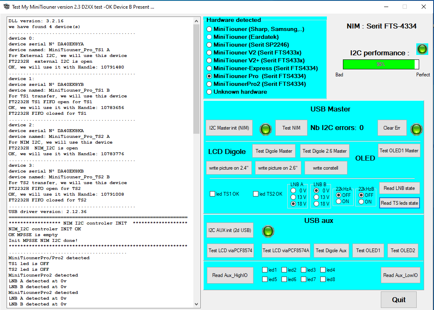Toggle the led1 checkbox

[265, 270]
